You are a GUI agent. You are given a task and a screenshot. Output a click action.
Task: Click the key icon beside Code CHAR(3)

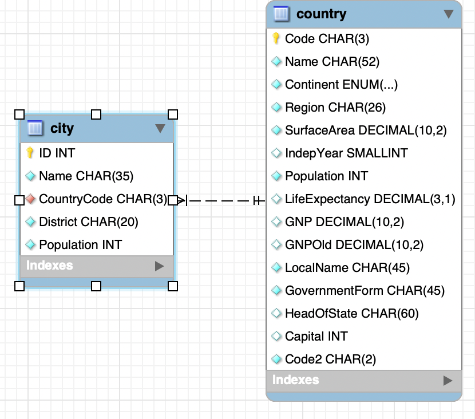276,38
